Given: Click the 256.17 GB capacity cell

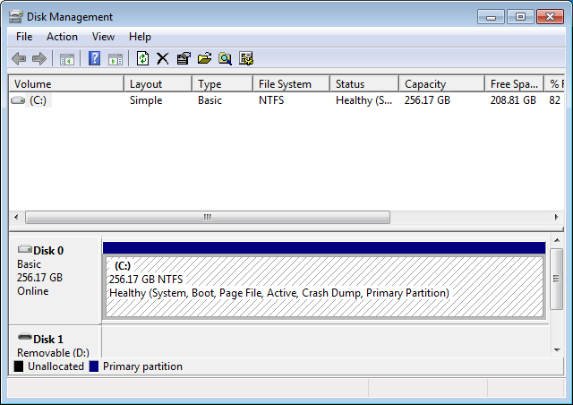Looking at the screenshot, I should (427, 100).
